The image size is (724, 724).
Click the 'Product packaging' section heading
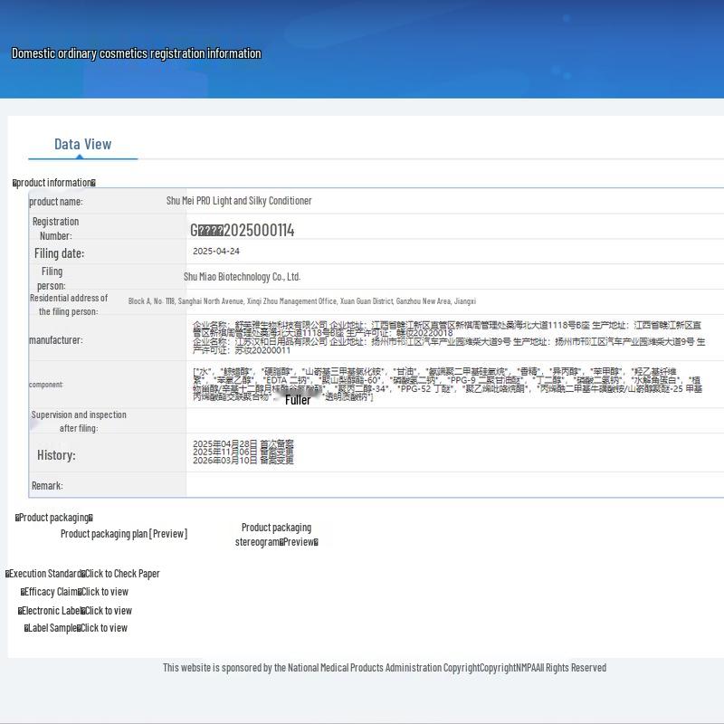[54, 518]
